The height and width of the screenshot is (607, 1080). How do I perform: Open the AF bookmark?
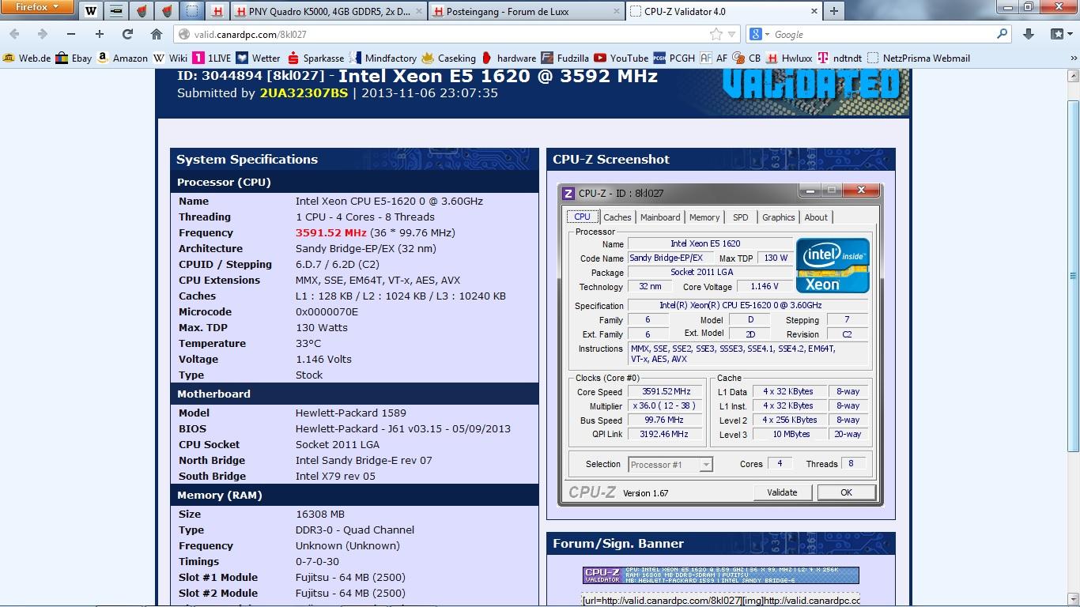click(714, 58)
